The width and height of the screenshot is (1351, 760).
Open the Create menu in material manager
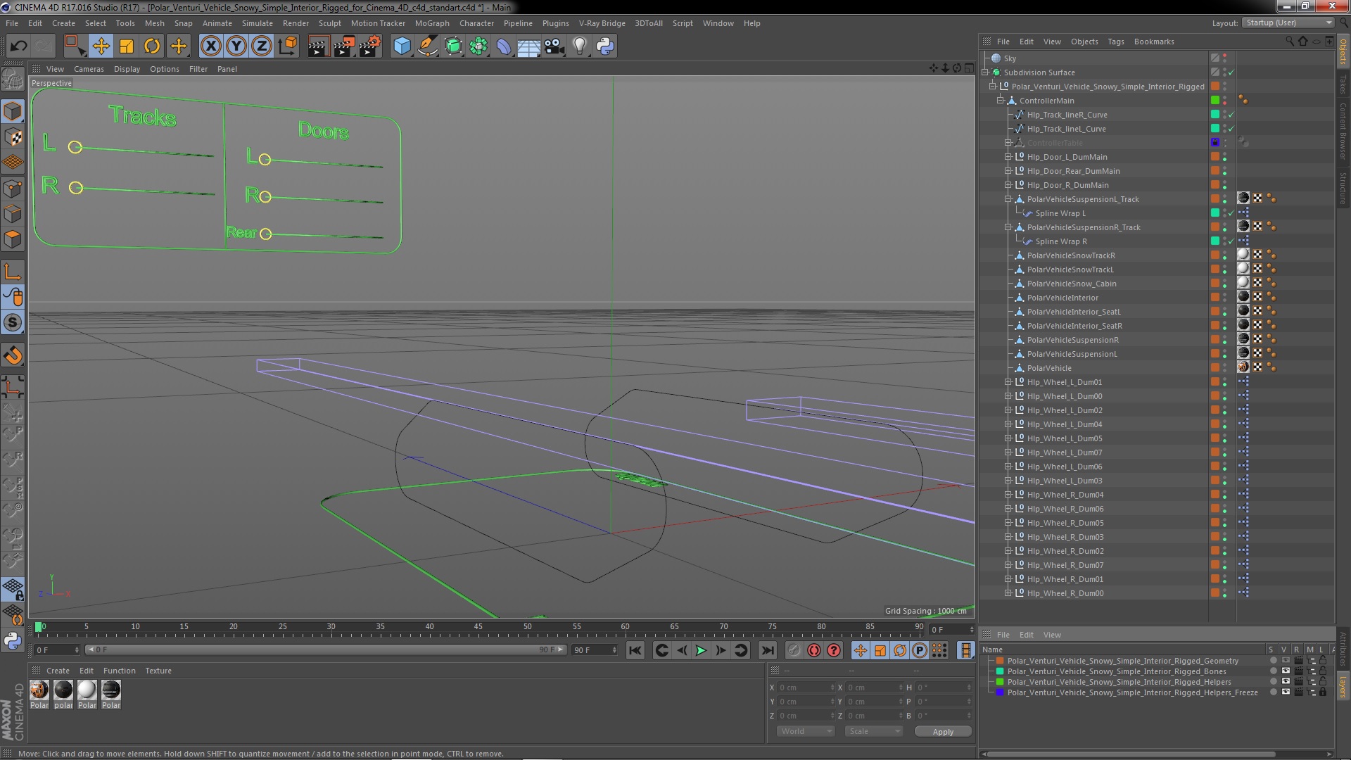(58, 671)
